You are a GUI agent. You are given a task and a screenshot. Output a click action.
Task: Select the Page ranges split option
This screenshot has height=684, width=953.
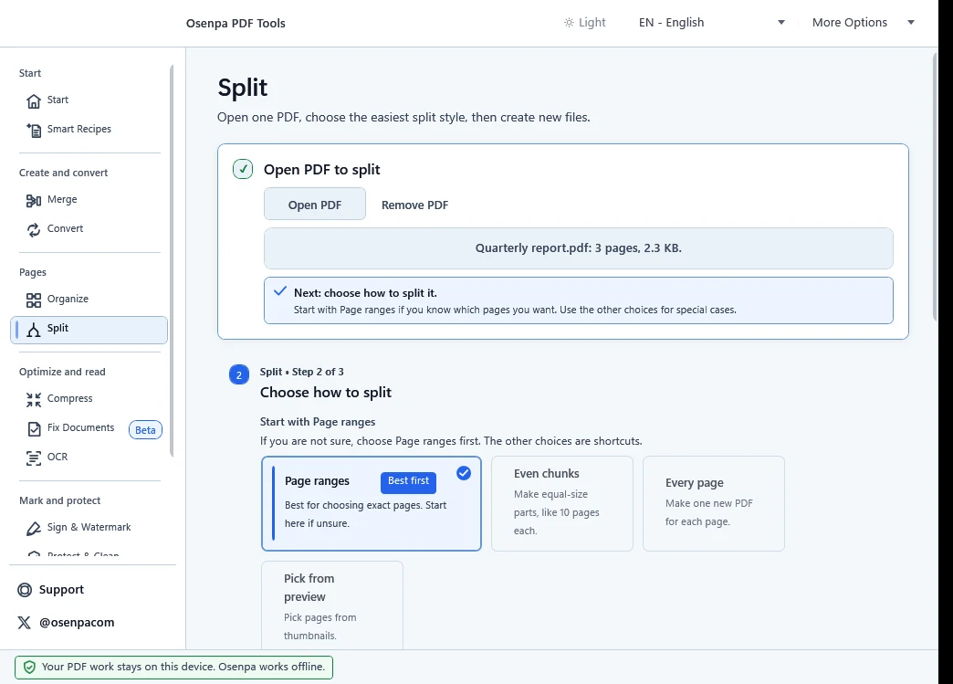tap(372, 503)
